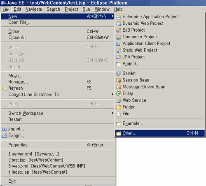The image size is (206, 186).
Task: Open the Navigate menu
Action: point(34,9)
